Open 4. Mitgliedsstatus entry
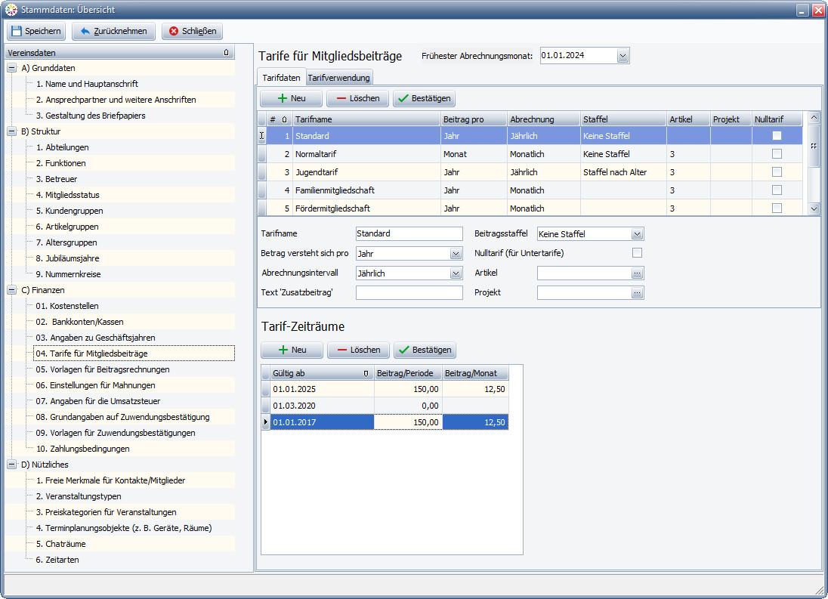The width and height of the screenshot is (828, 599). tap(67, 195)
